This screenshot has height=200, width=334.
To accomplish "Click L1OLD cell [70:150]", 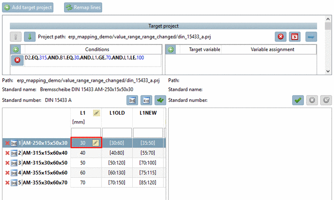I will point(117,183).
